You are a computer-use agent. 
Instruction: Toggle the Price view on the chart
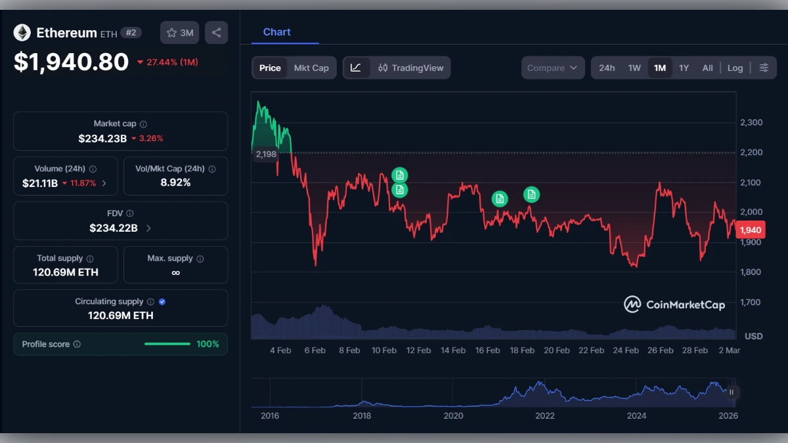click(269, 68)
